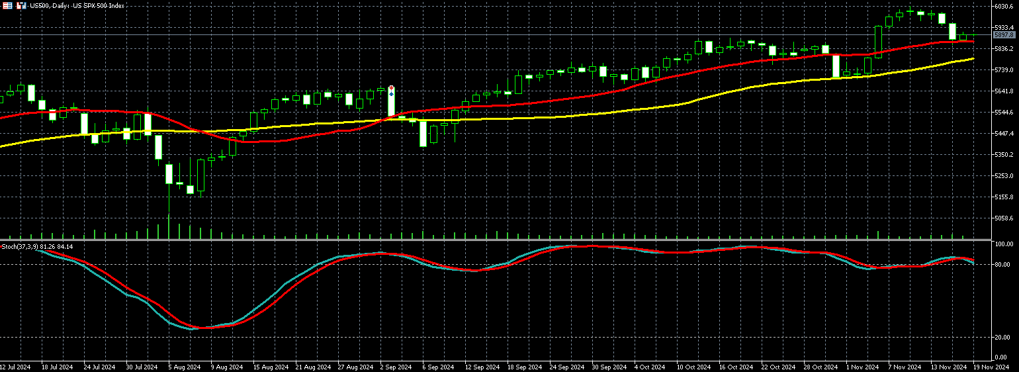Open the one-click trading panel icon
The image size is (1019, 372).
click(x=7, y=5)
